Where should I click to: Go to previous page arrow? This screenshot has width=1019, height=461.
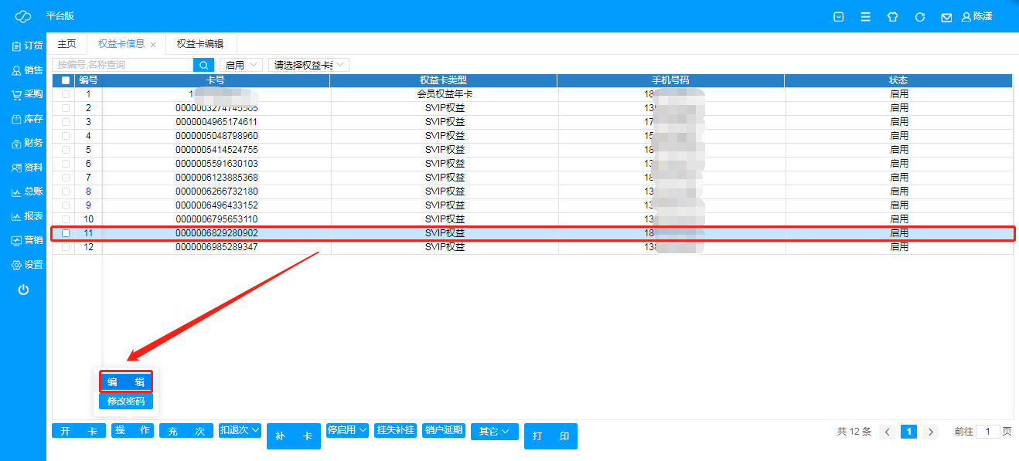[888, 432]
